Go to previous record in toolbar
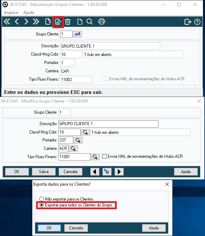Screen dimensions: 205x236 pos(17,22)
